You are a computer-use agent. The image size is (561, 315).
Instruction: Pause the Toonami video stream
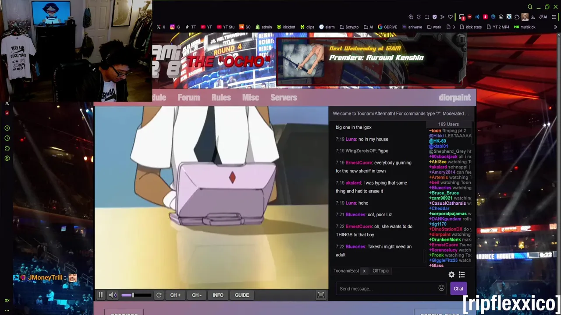(x=100, y=295)
